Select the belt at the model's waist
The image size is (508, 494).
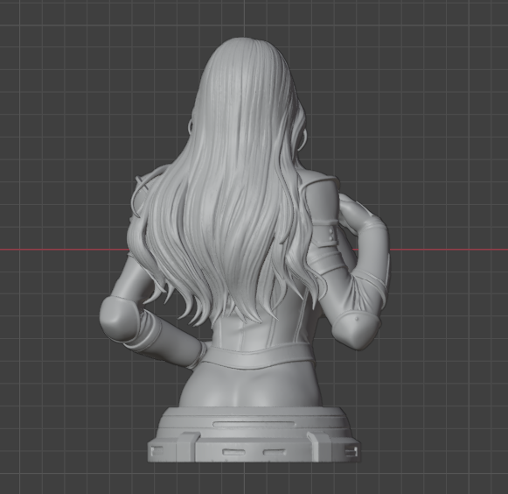[259, 357]
